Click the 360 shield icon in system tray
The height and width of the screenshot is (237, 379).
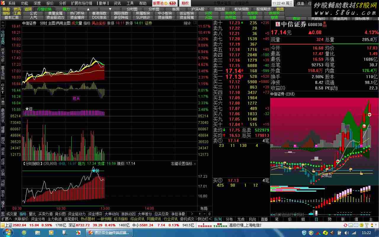point(304,233)
